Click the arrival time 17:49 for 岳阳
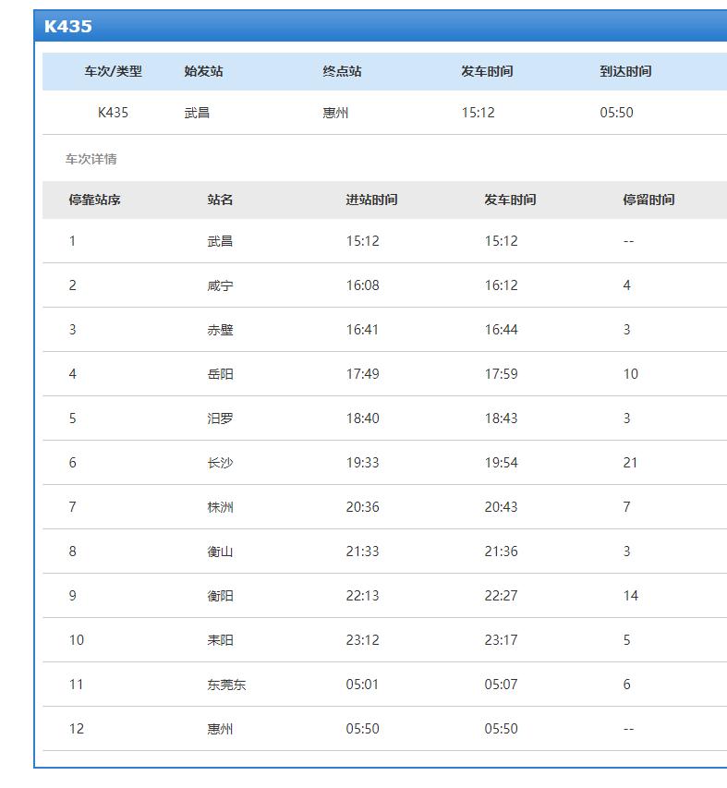This screenshot has width=727, height=788. pos(363,374)
